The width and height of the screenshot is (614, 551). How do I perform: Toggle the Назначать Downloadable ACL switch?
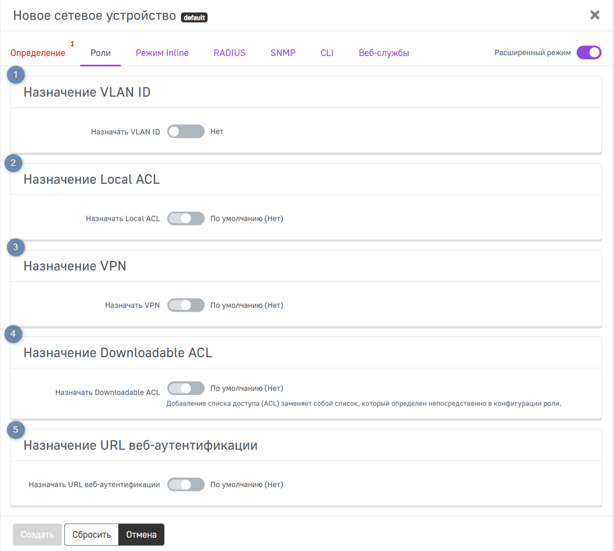(x=186, y=388)
